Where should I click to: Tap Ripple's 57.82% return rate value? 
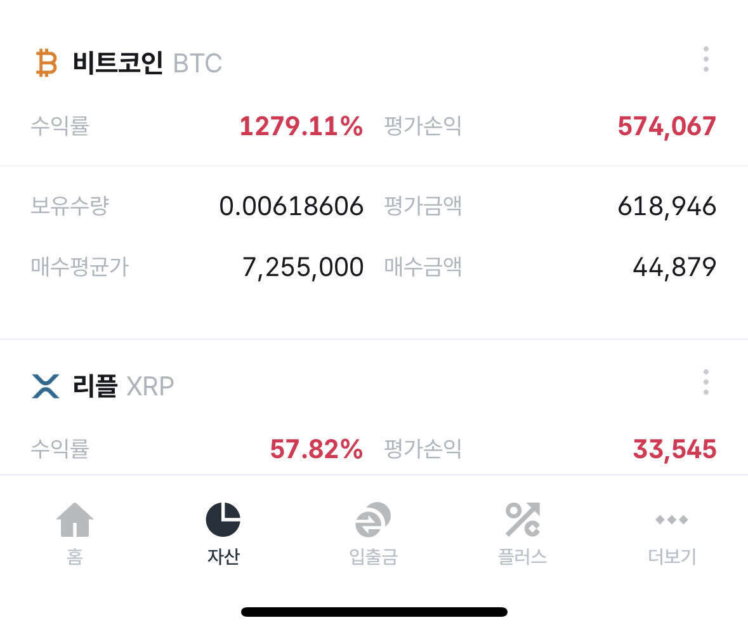pos(317,449)
